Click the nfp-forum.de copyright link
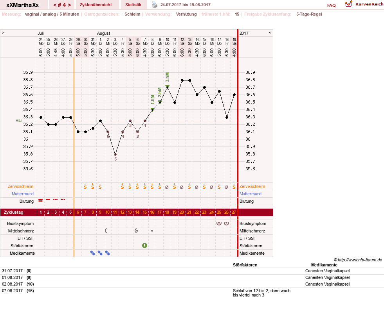Image resolution: width=384 pixels, height=309 pixels. tap(358, 260)
